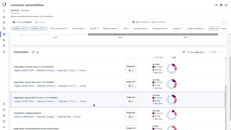Refresh the Vulnerabilities list
231x130 pixels.
click(x=33, y=52)
